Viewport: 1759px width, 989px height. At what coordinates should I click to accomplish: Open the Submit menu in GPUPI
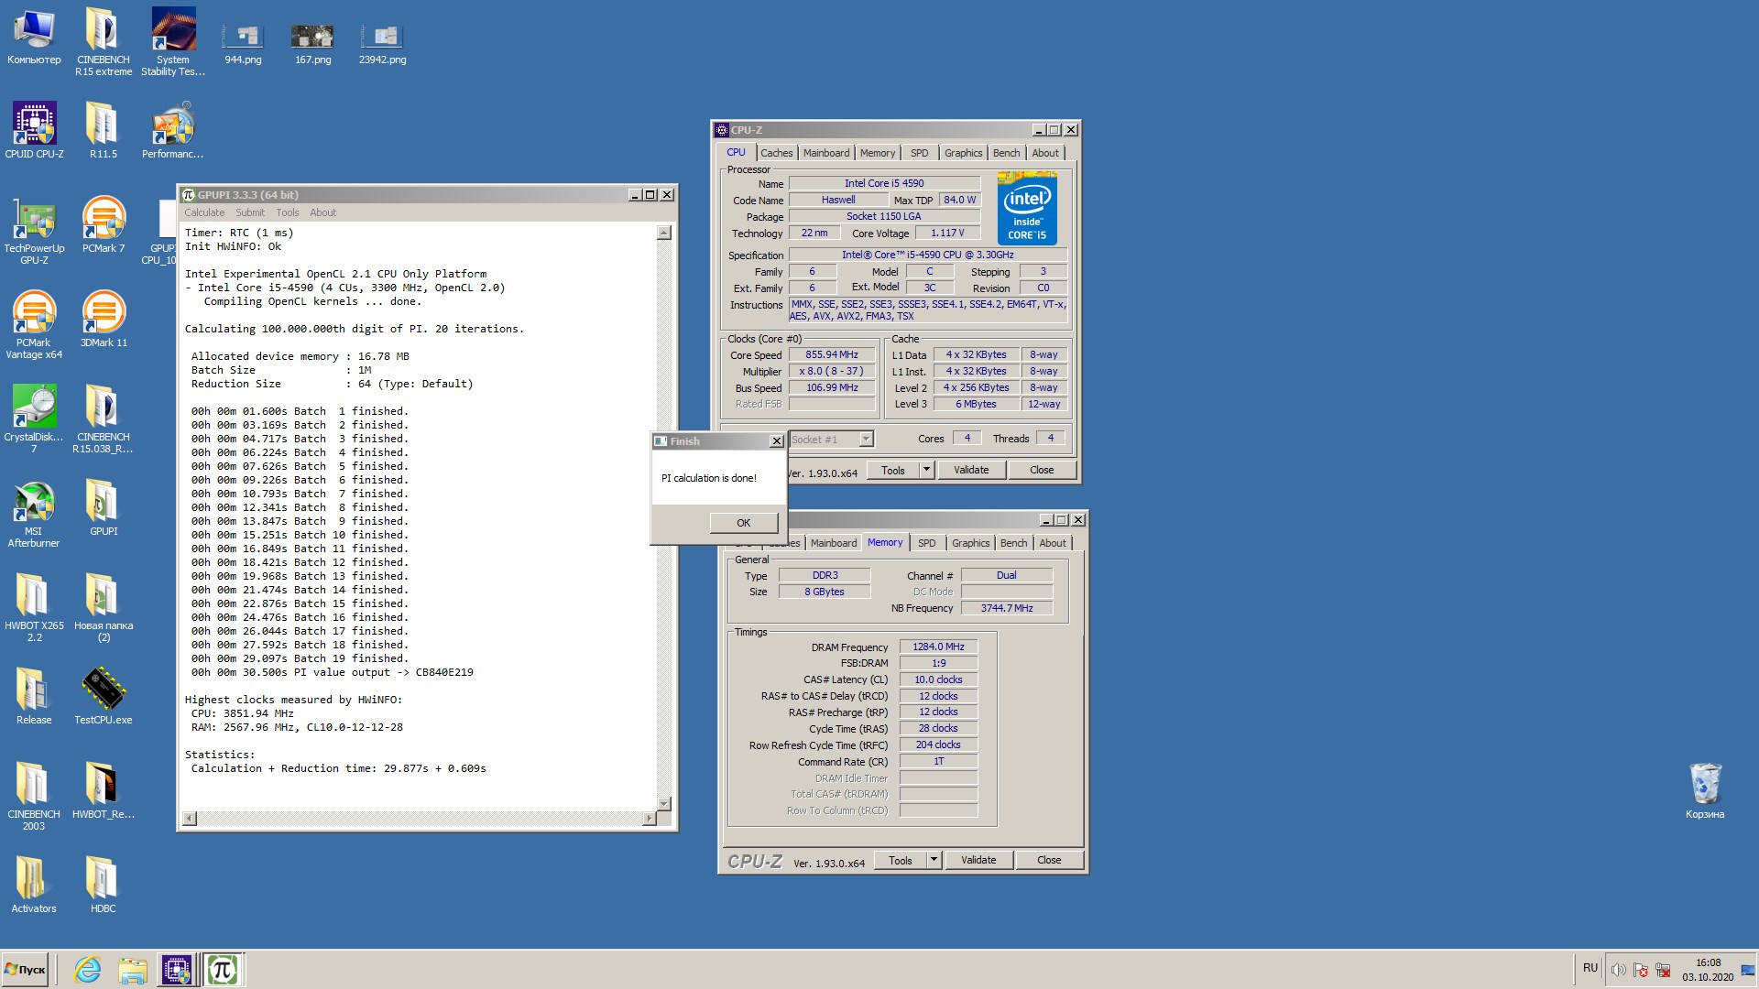[x=250, y=212]
